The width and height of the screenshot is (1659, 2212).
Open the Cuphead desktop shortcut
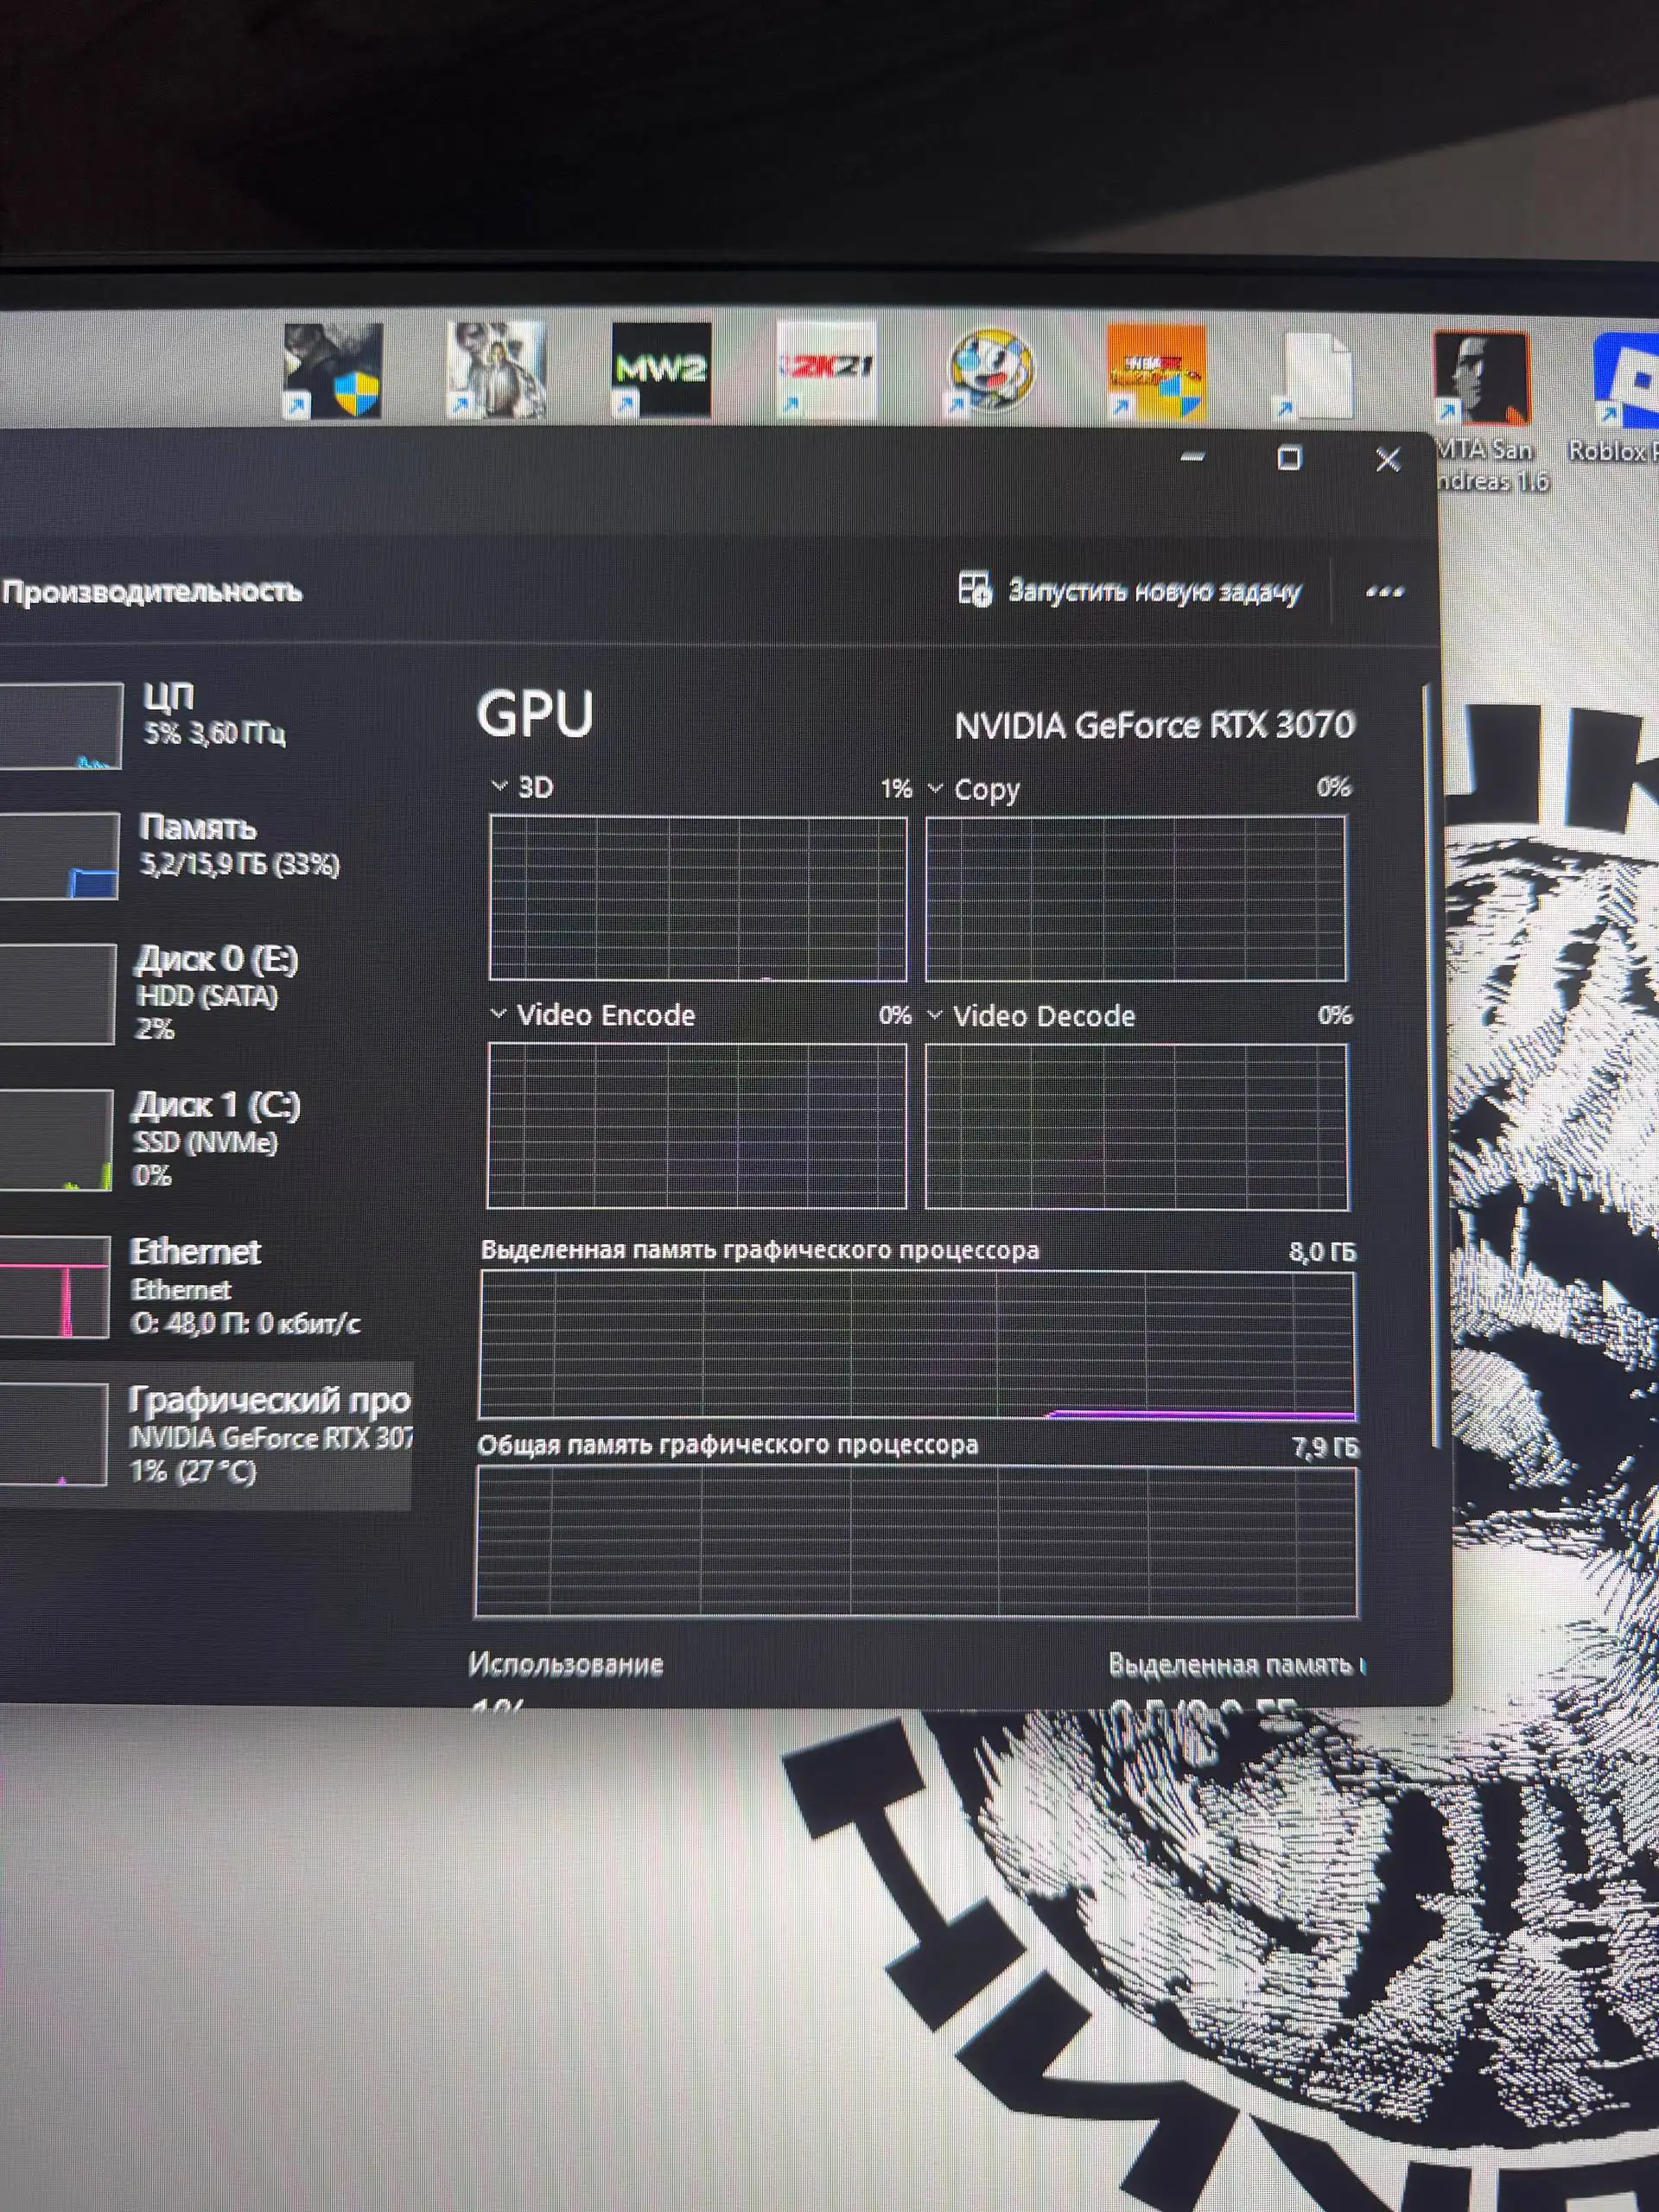[991, 370]
